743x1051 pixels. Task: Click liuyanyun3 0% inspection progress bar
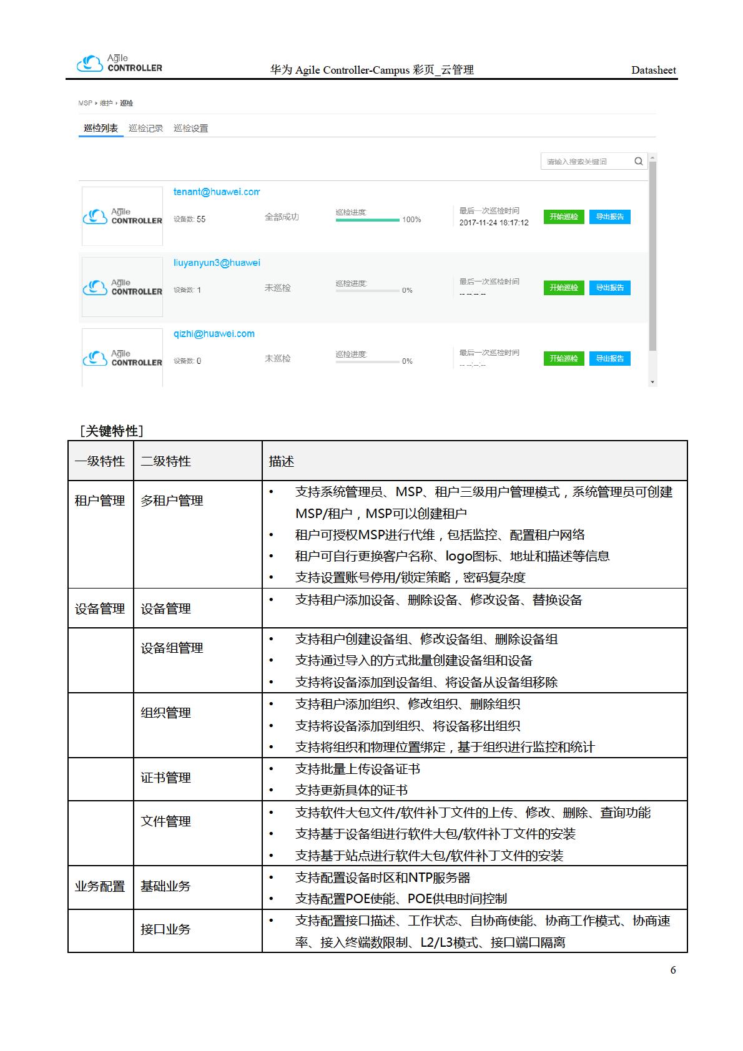(x=367, y=291)
